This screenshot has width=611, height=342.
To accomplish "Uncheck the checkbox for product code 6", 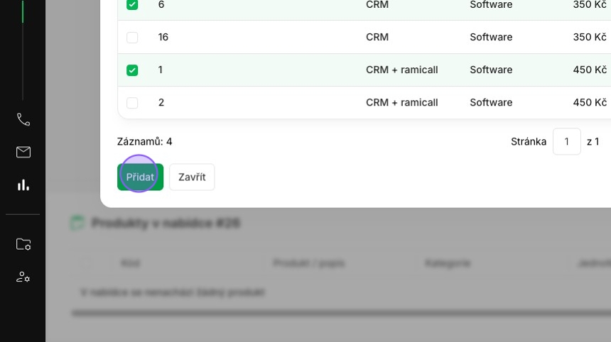I will [x=132, y=5].
